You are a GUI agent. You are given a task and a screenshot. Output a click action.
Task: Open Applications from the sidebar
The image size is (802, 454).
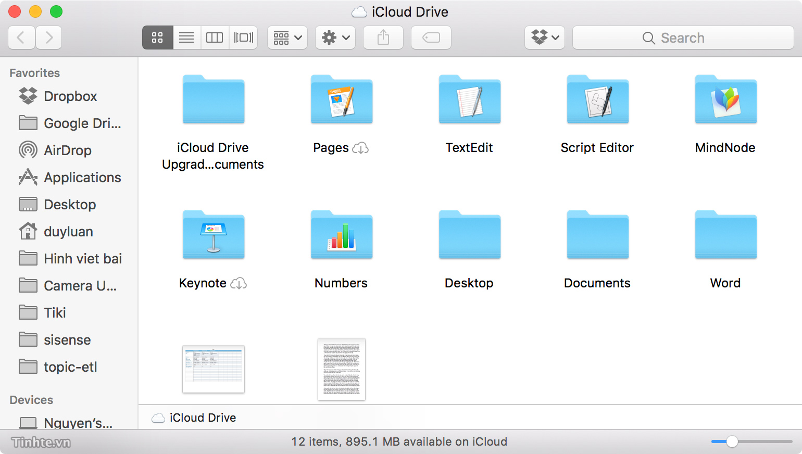pos(69,178)
